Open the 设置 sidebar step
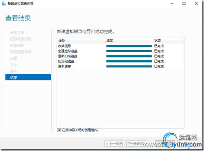This screenshot has height=151, width=204. (x=14, y=58)
